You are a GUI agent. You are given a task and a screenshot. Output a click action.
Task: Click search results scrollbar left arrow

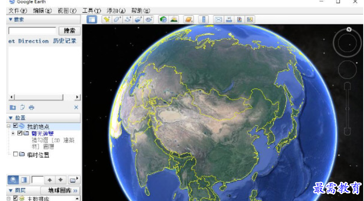point(12,97)
